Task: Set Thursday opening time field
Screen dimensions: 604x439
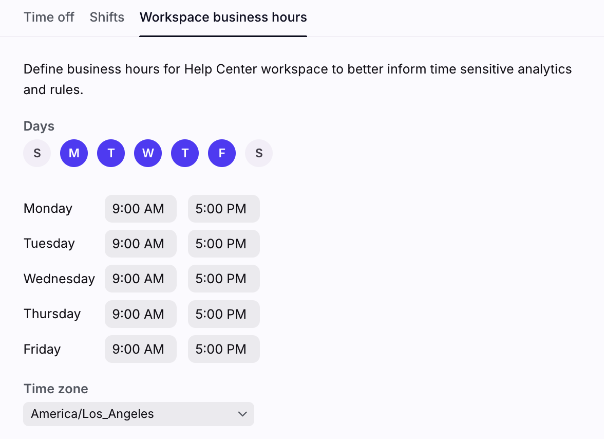Action: coord(140,314)
